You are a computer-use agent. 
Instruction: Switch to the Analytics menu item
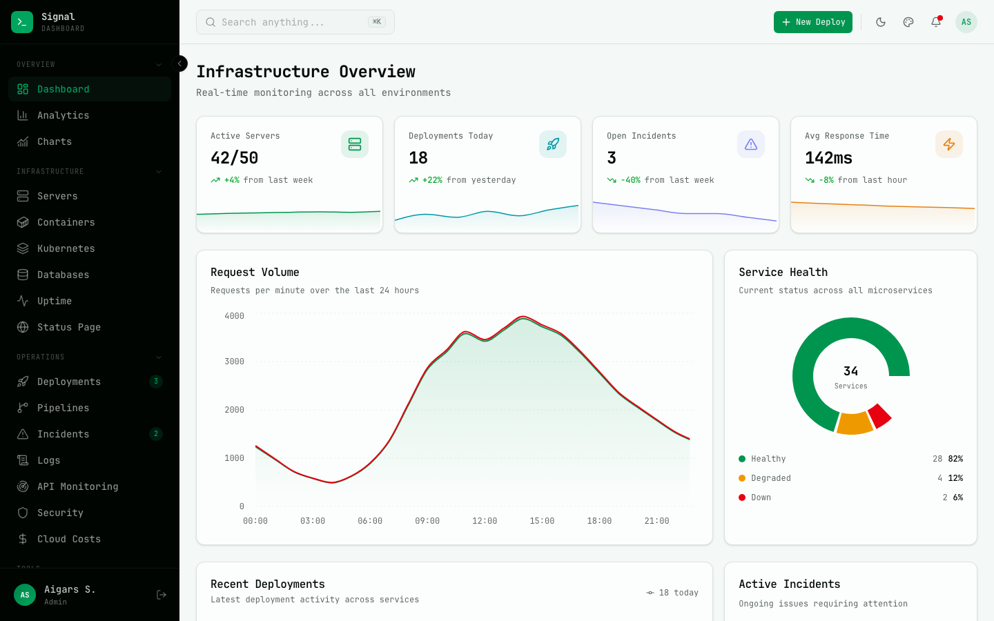point(64,115)
